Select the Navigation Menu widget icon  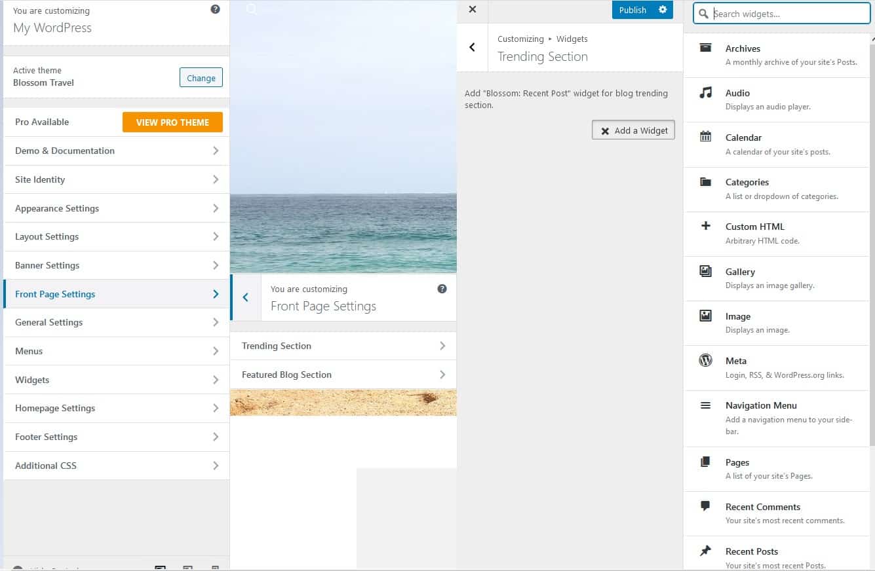click(705, 405)
